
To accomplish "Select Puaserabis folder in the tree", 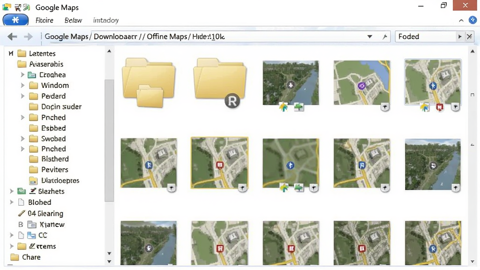I will 46,64.
